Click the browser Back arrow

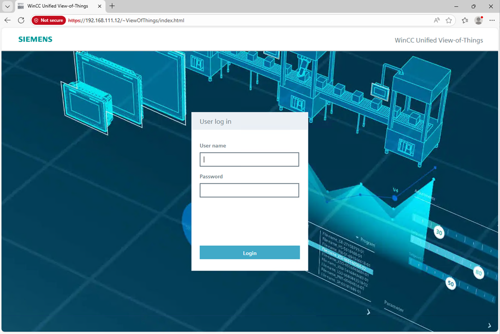[x=7, y=20]
